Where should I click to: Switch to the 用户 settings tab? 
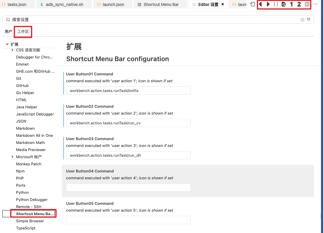coord(9,31)
